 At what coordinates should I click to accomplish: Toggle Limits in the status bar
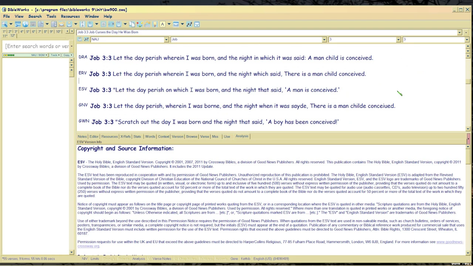tap(95, 259)
